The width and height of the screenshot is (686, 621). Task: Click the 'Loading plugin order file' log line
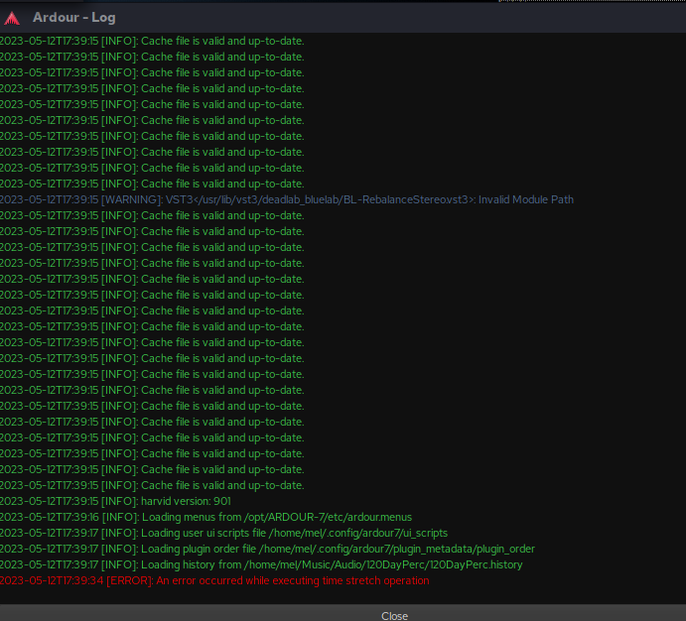click(267, 549)
